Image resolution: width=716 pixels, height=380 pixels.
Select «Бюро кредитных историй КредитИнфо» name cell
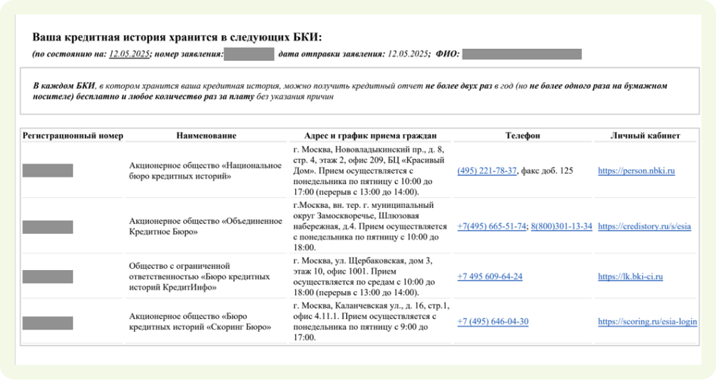[x=206, y=276]
